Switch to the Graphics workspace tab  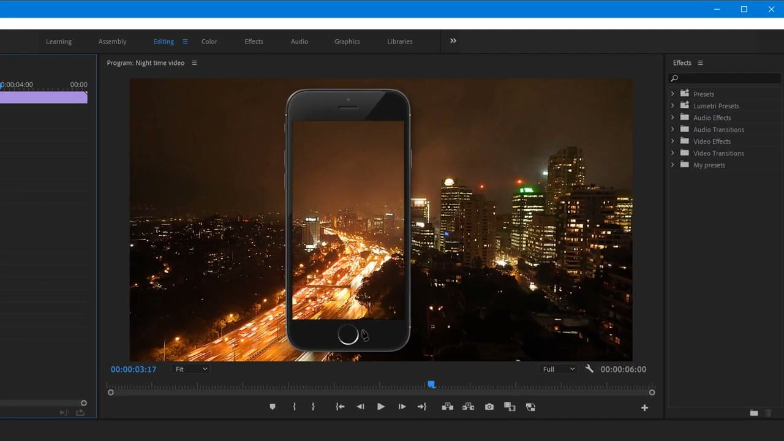347,42
